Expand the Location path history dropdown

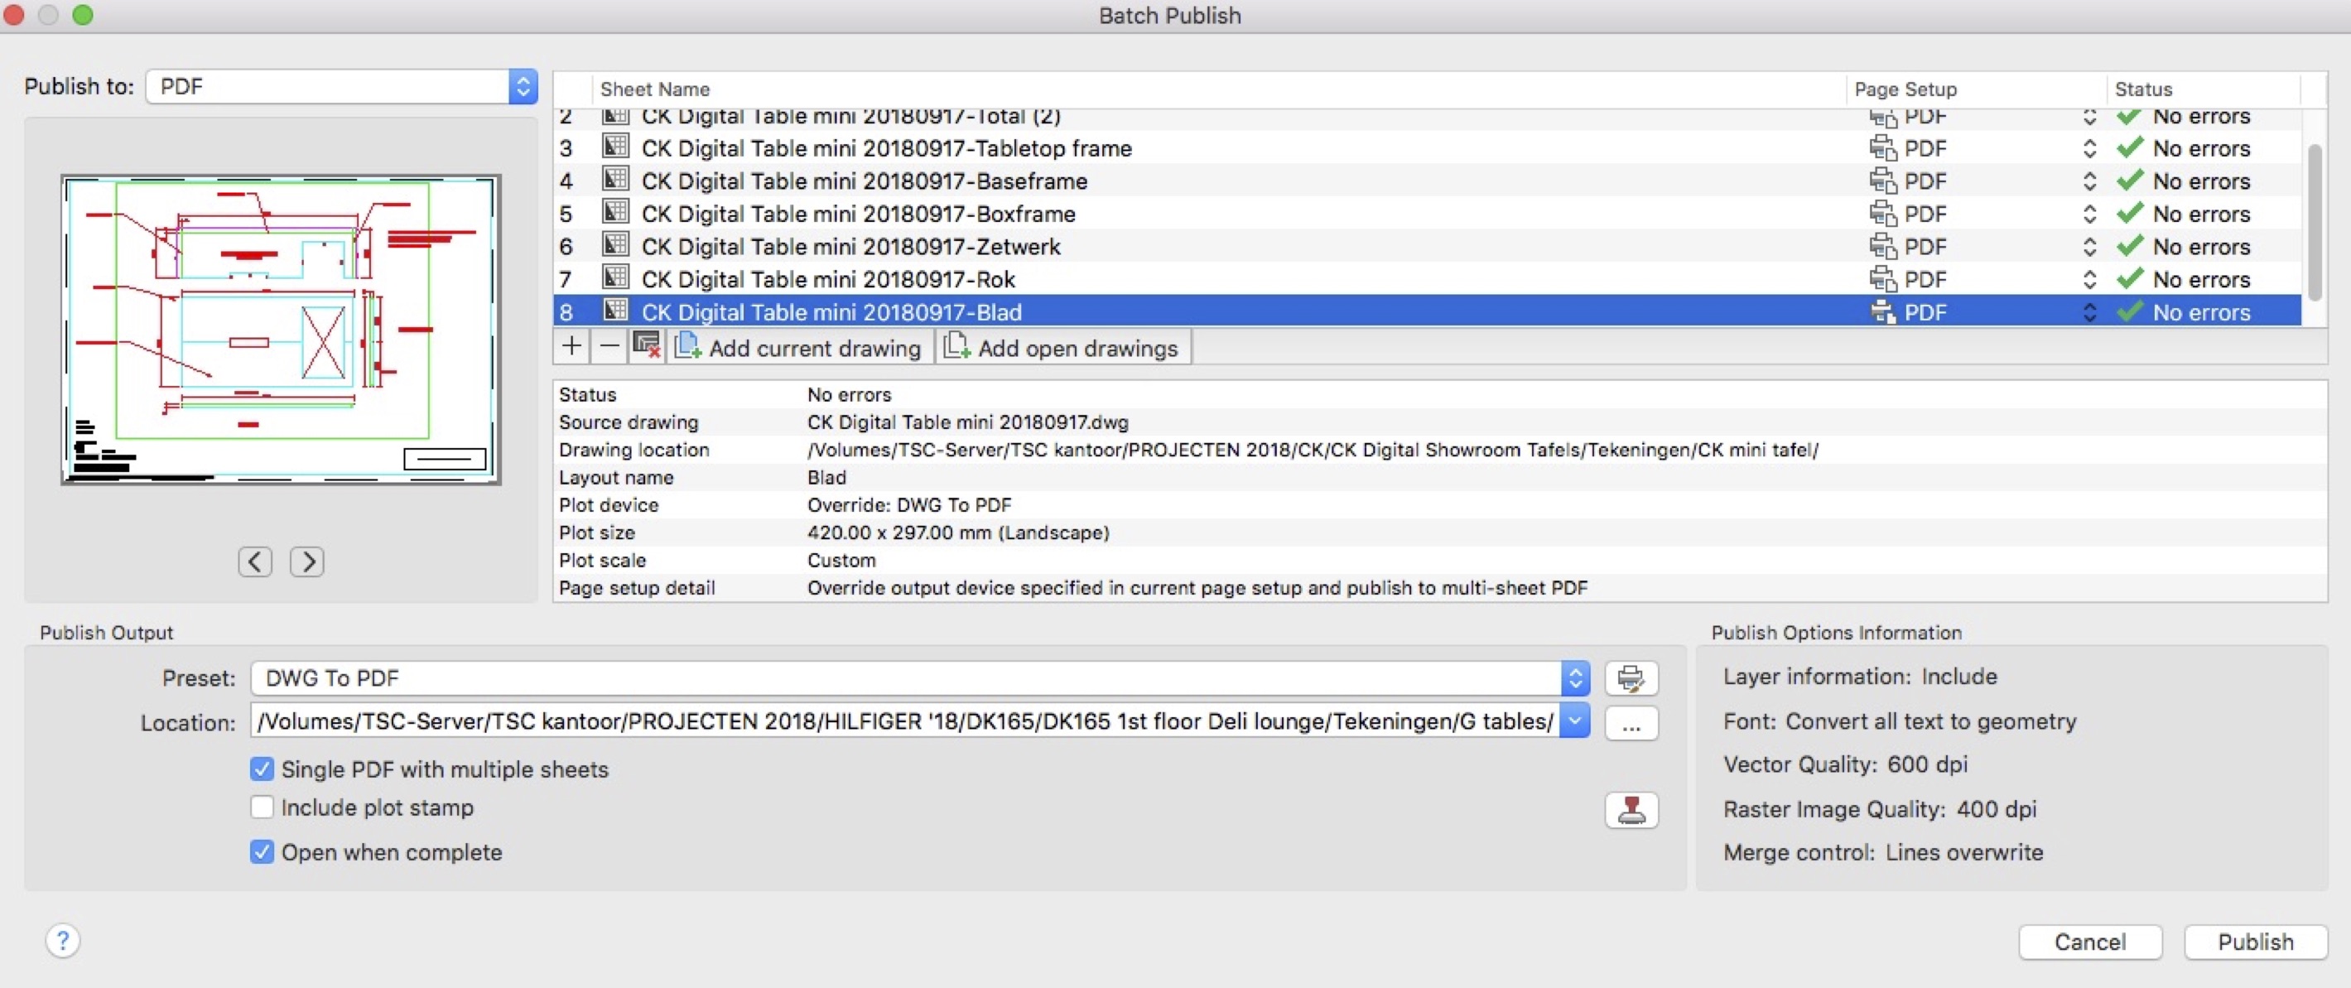tap(1574, 721)
